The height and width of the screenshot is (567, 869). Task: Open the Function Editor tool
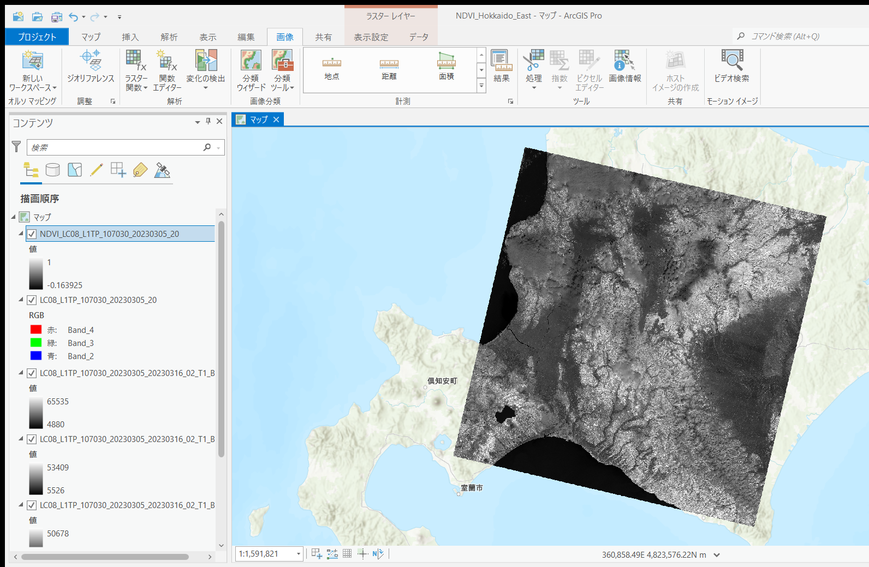pos(167,71)
